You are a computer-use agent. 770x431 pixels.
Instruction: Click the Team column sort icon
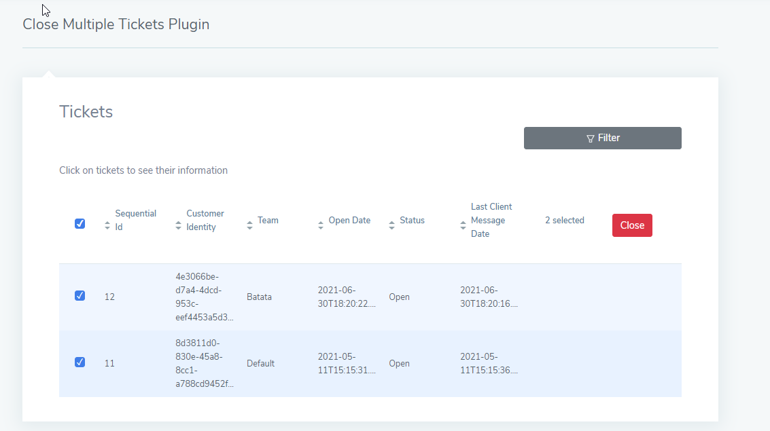pos(249,225)
